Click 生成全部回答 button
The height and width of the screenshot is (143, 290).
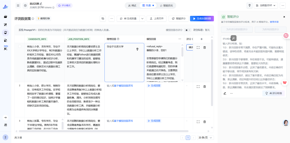[202, 19]
